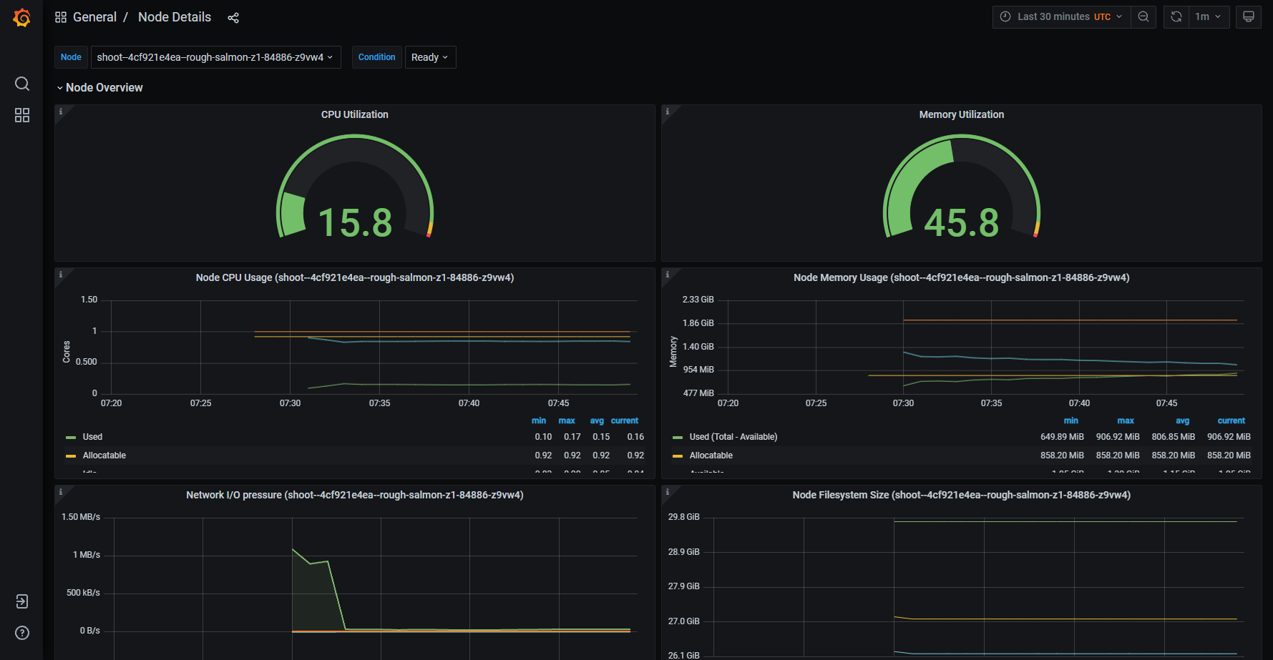
Task: Toggle Used (Total - Available) memory series
Action: pyautogui.click(x=733, y=437)
